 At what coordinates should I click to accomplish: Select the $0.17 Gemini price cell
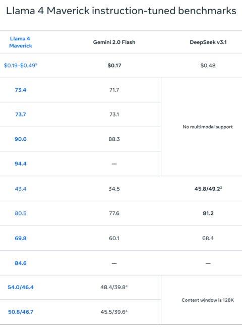pos(114,66)
